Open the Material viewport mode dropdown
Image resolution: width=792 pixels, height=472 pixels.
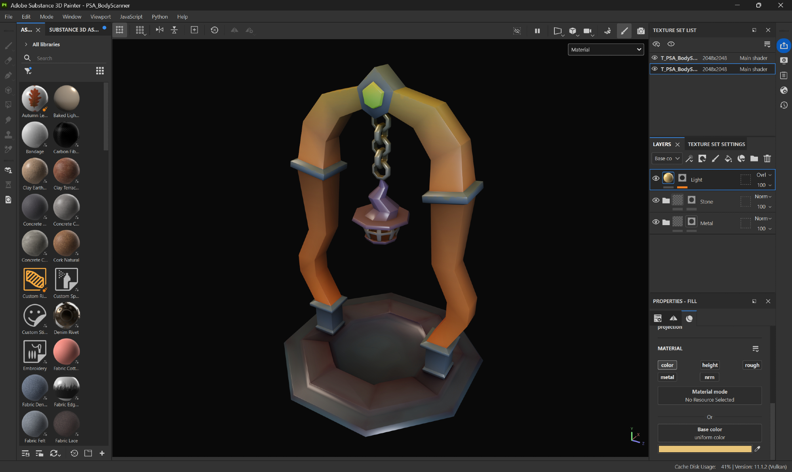tap(605, 49)
